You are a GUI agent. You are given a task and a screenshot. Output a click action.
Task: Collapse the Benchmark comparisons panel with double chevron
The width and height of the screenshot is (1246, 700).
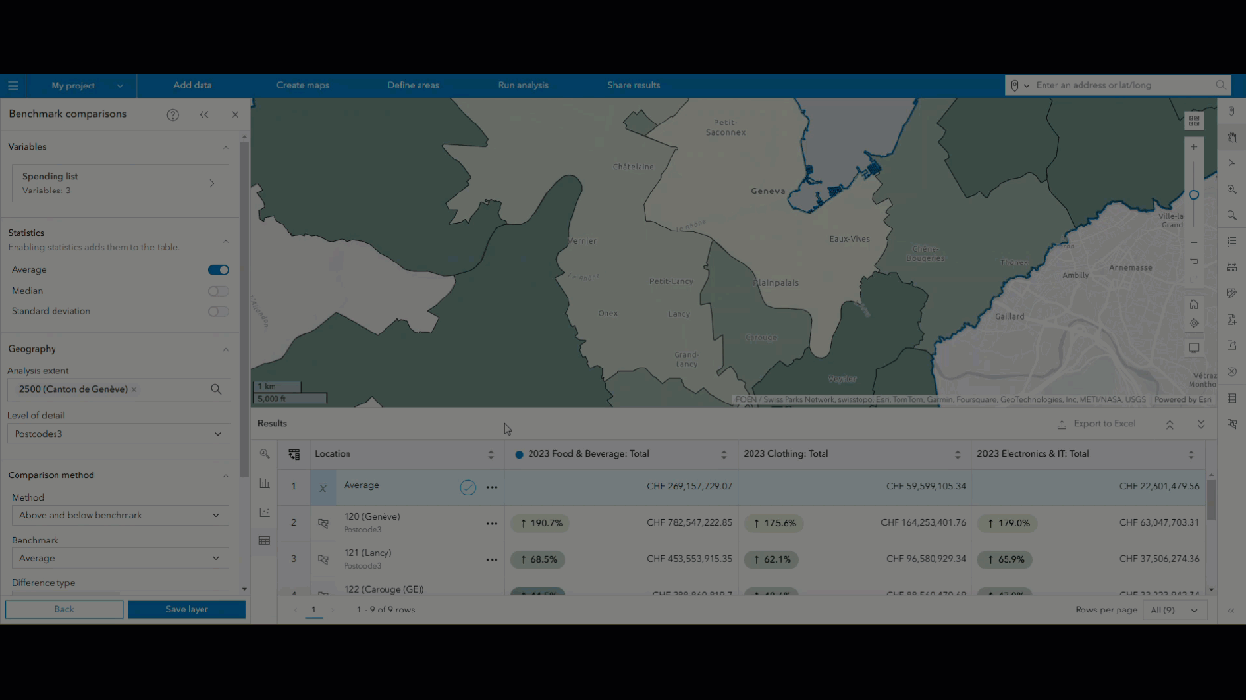203,115
